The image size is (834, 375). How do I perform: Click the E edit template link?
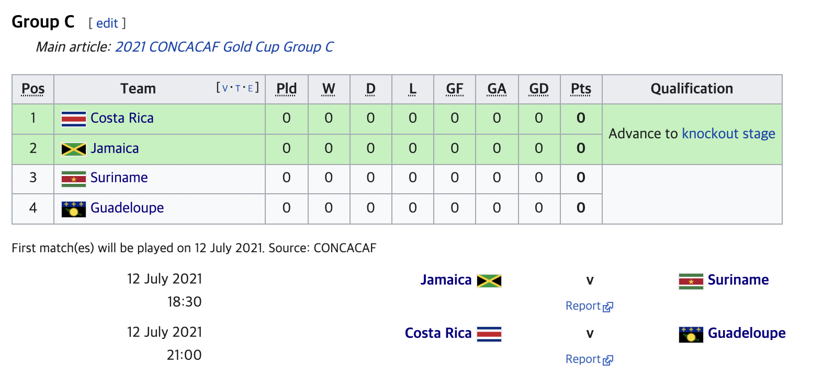tap(251, 88)
